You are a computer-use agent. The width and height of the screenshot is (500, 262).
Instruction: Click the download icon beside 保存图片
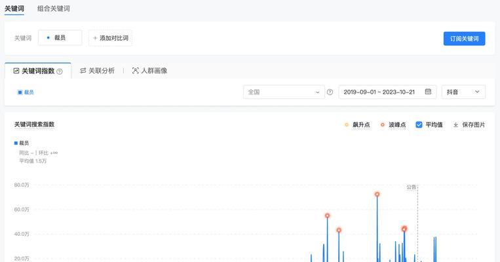[455, 125]
